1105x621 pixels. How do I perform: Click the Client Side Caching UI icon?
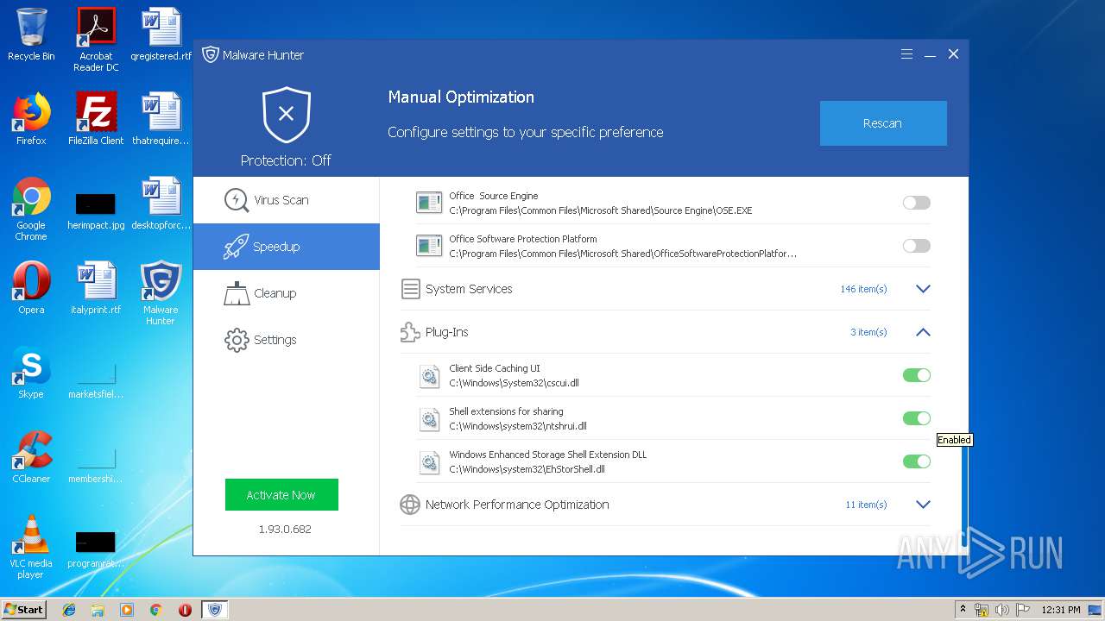tap(429, 376)
